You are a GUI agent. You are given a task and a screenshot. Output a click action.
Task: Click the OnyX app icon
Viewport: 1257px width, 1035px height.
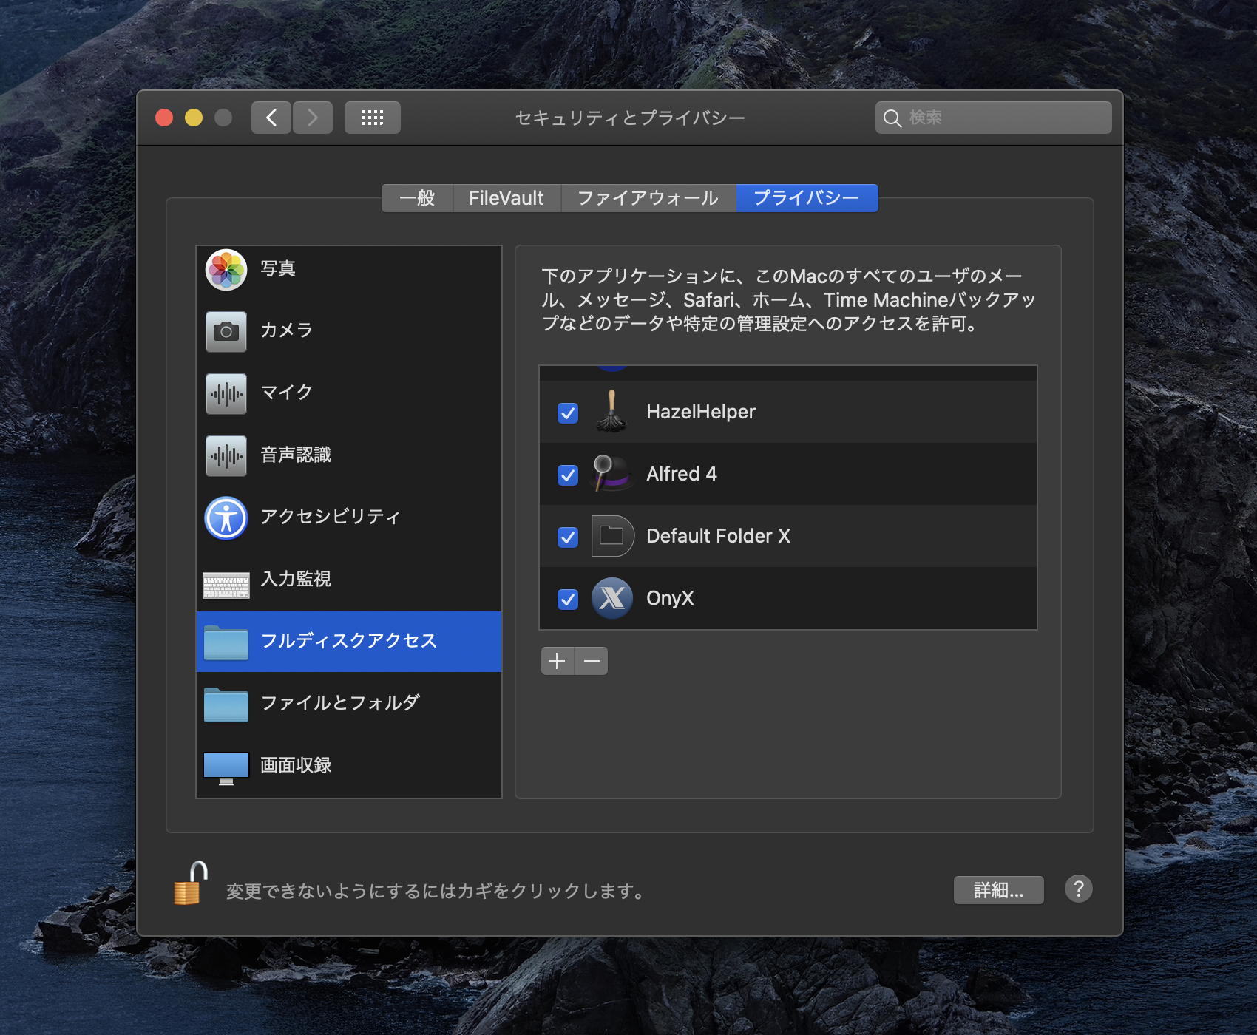coord(612,598)
